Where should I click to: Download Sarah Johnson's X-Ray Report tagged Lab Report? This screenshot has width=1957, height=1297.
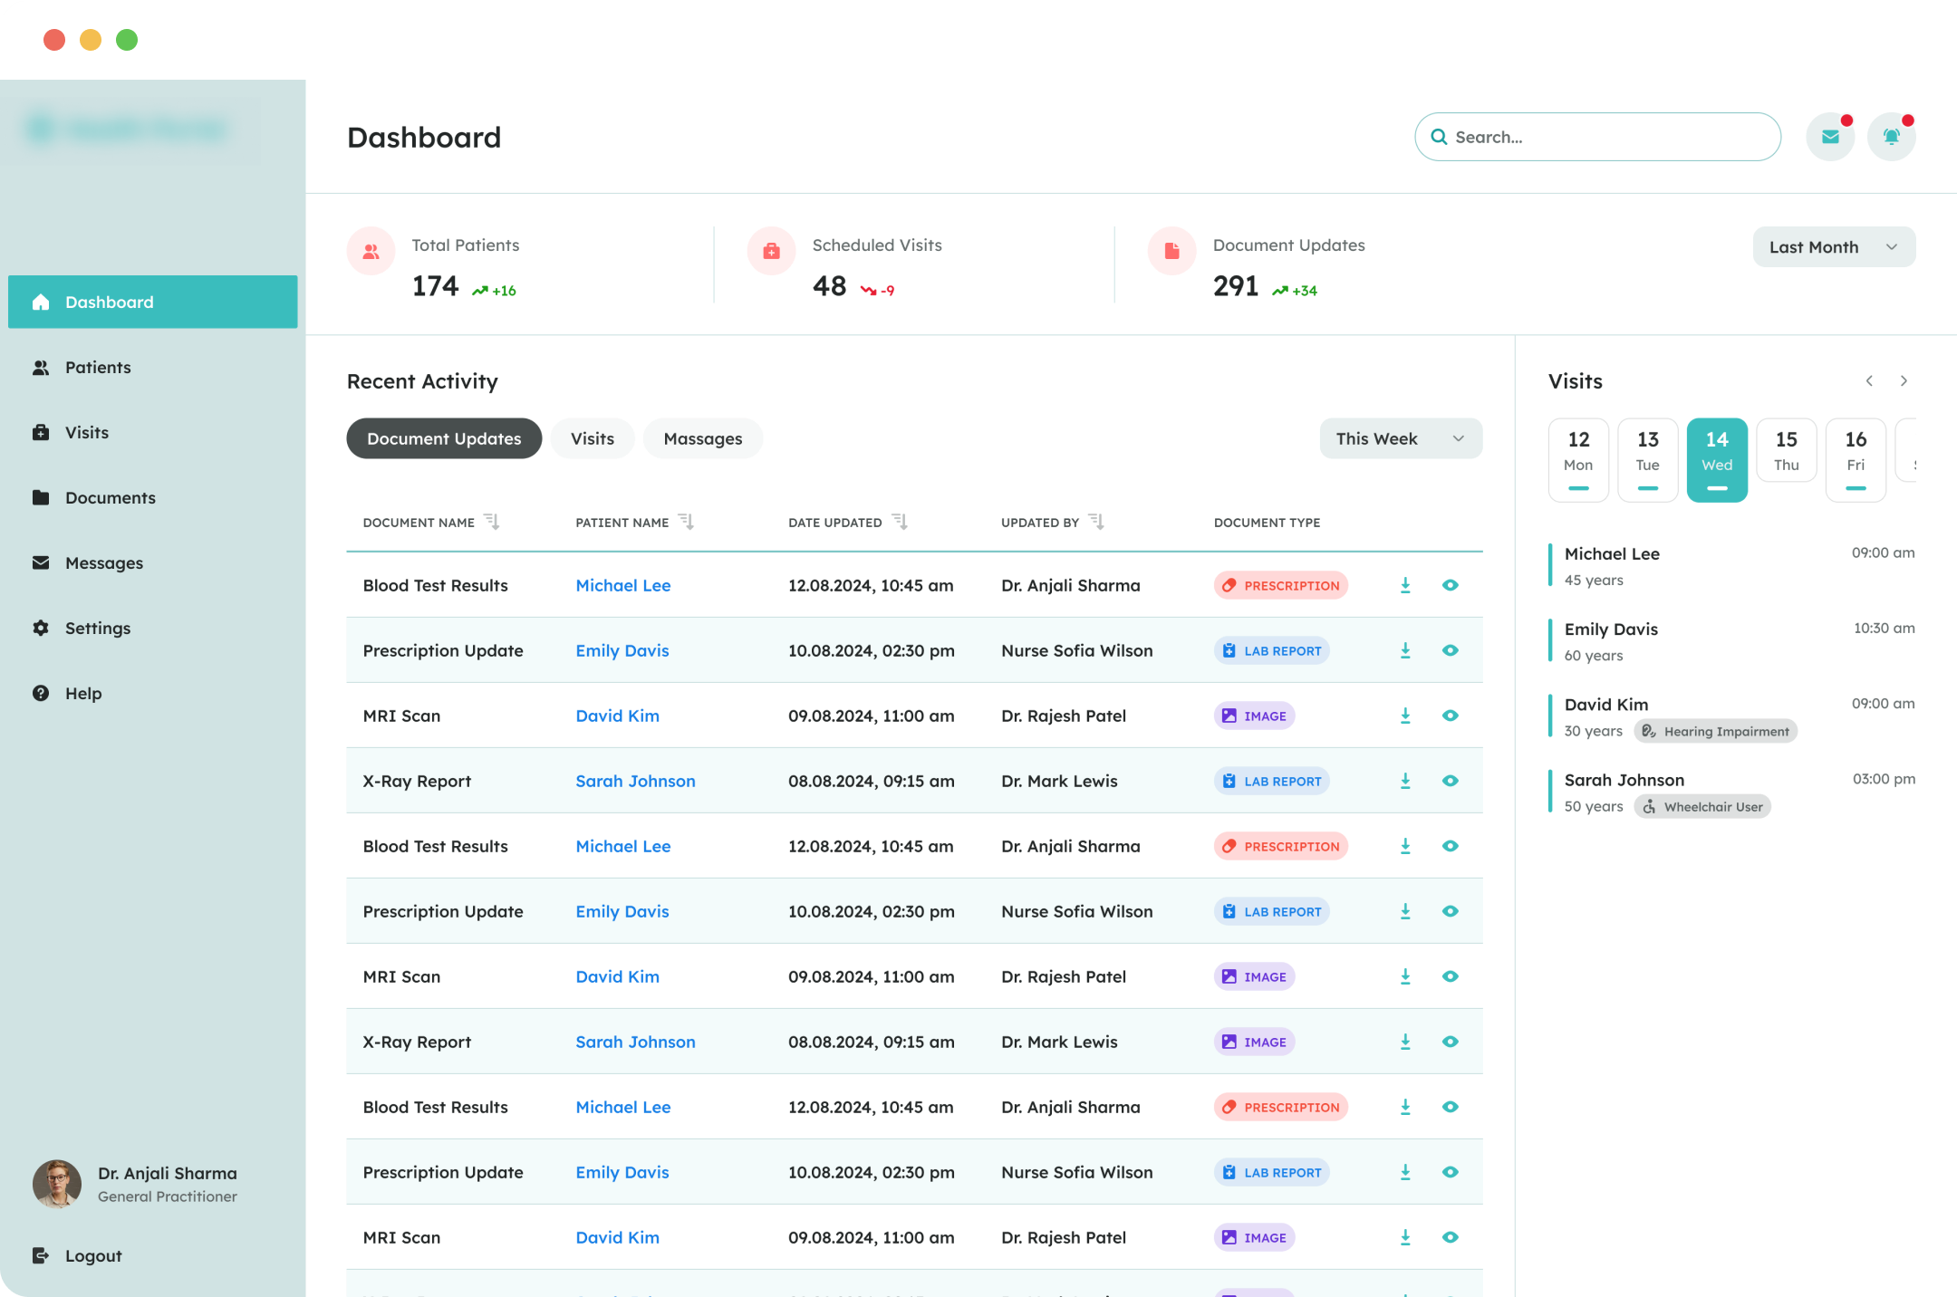coord(1405,781)
